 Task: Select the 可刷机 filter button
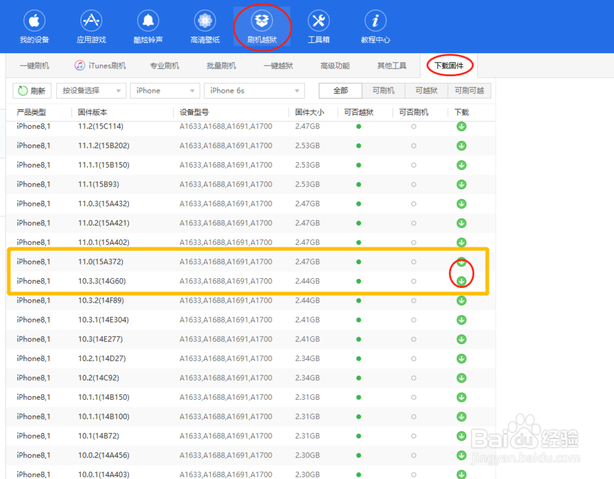383,90
